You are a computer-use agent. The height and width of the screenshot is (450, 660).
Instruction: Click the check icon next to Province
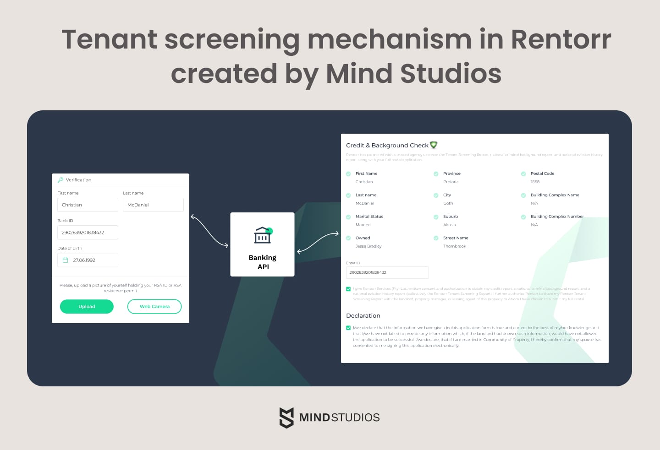(436, 174)
